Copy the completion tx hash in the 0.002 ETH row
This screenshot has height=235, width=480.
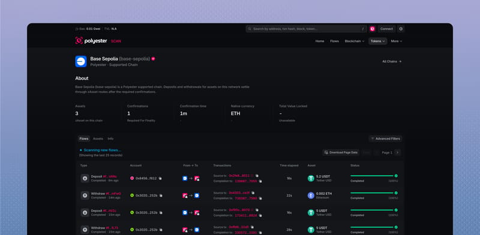260,198
